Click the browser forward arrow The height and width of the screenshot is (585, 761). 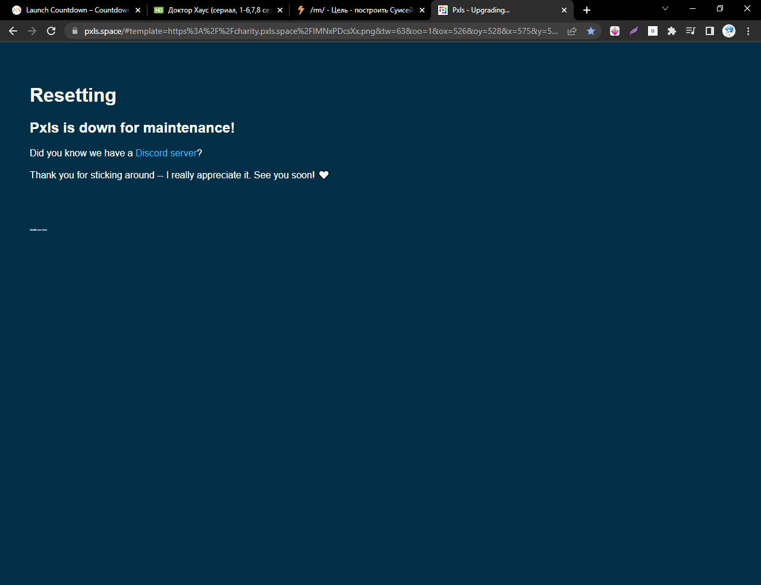[x=32, y=31]
